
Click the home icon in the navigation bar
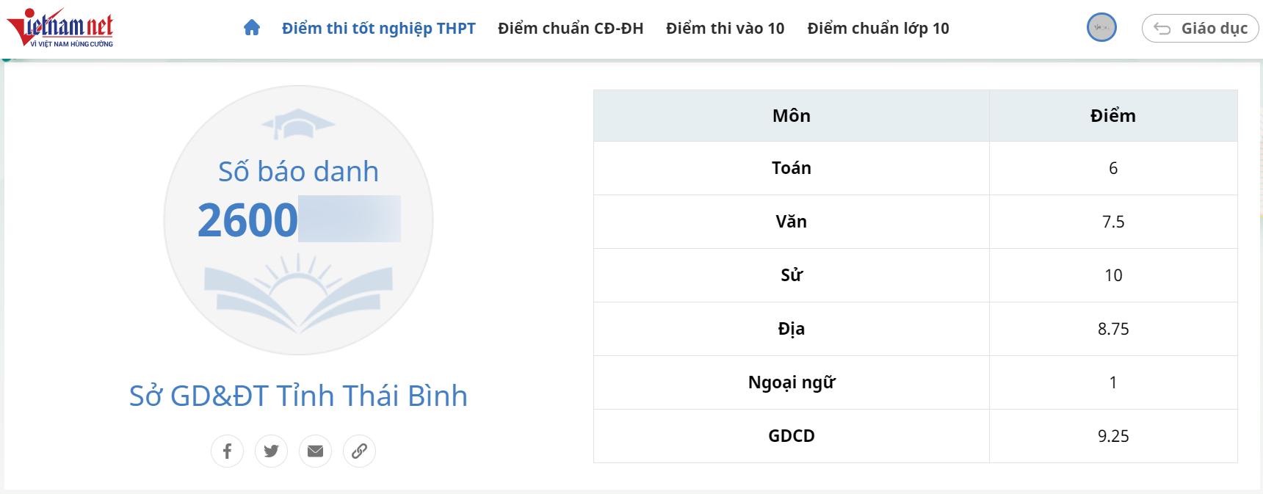click(x=253, y=27)
